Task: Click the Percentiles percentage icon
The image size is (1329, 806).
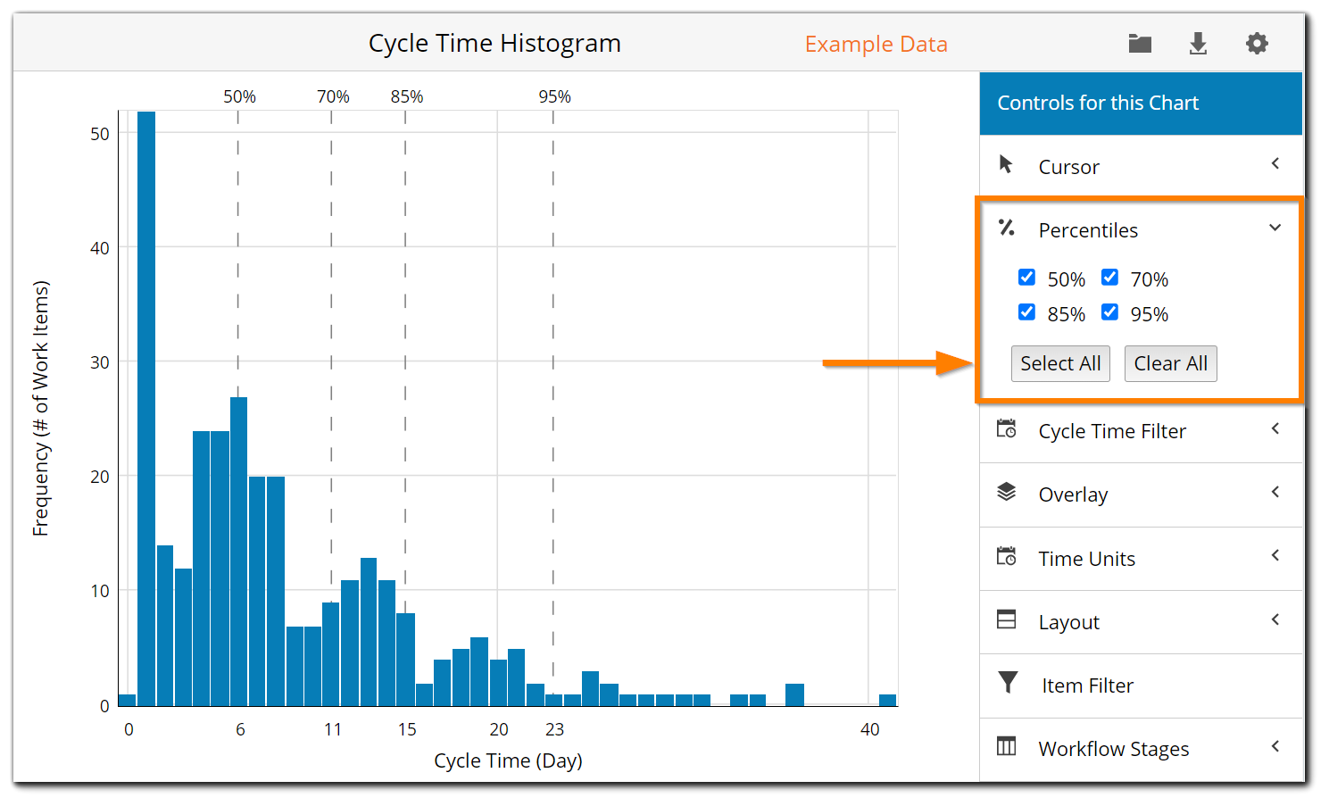Action: point(1007,229)
